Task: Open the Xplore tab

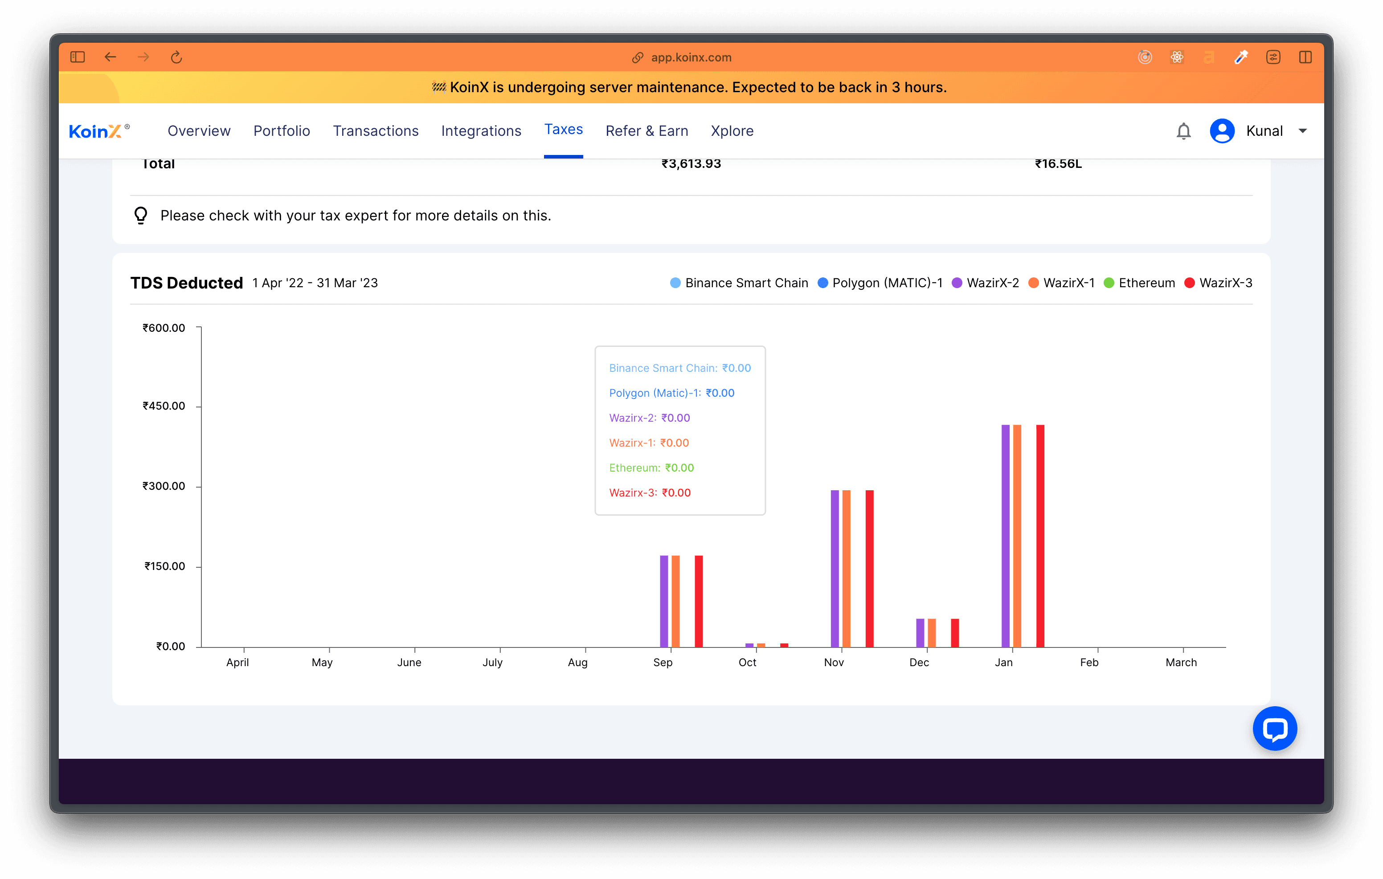Action: (732, 131)
